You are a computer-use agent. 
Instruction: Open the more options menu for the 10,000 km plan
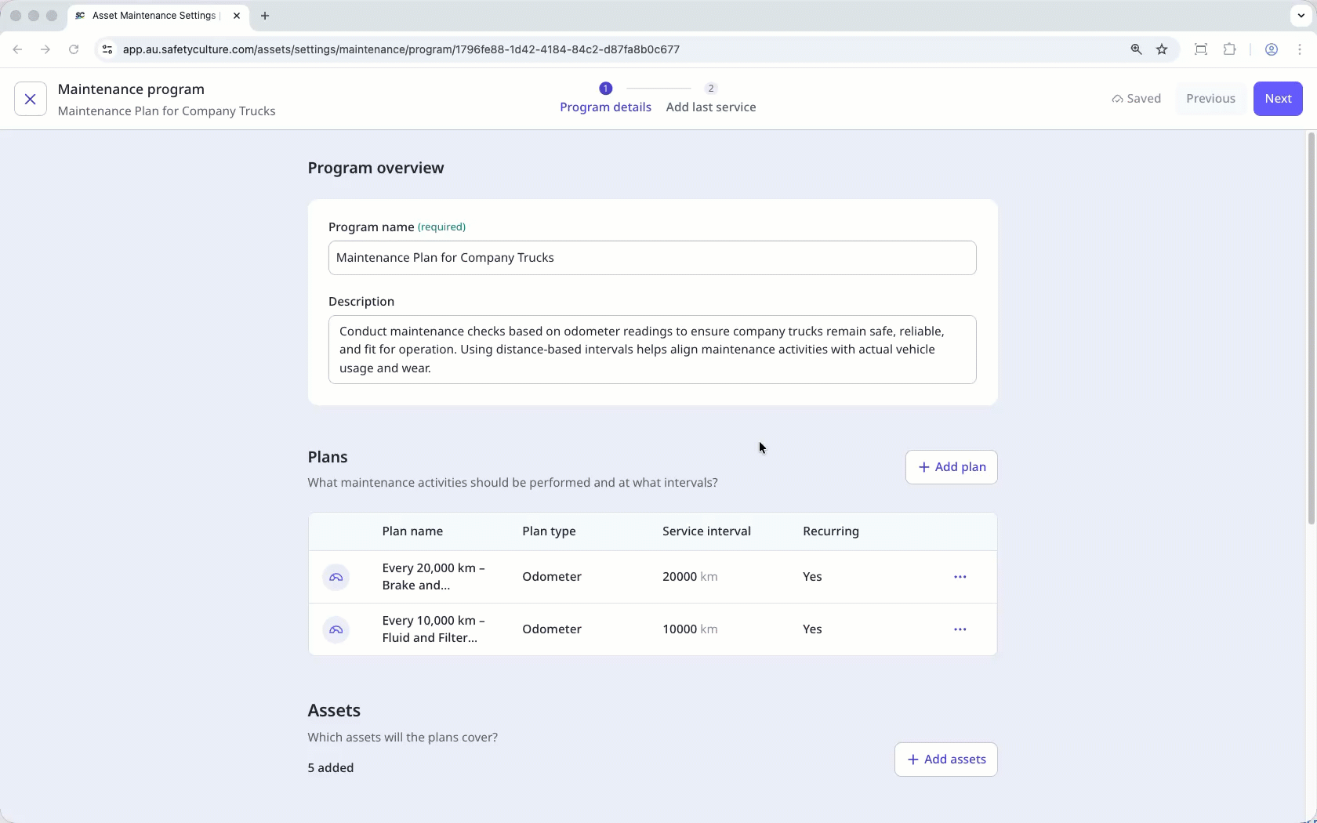point(960,629)
